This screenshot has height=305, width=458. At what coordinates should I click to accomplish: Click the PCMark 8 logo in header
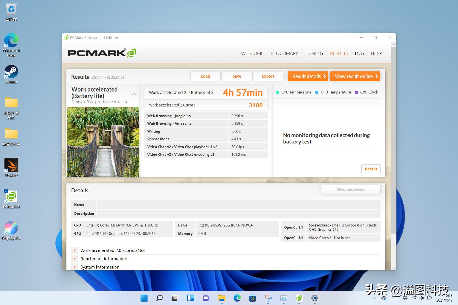[x=102, y=53]
